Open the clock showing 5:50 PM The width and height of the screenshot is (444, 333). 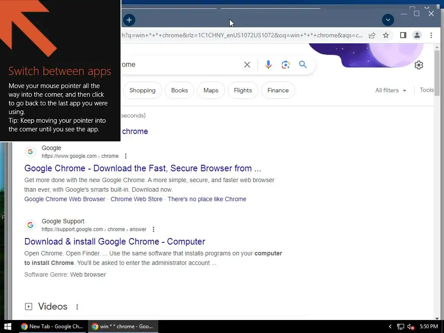[429, 326]
